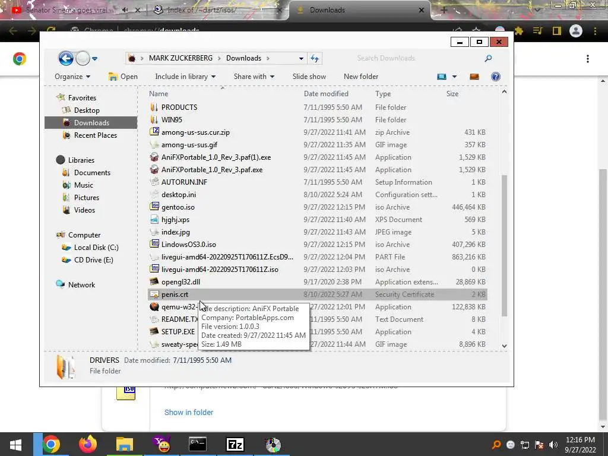Image resolution: width=608 pixels, height=456 pixels.
Task: Open the recent locations dropdown arrow
Action: [94, 59]
